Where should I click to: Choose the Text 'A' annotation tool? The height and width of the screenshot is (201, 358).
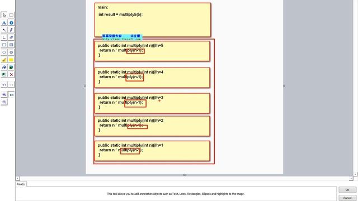[4, 23]
